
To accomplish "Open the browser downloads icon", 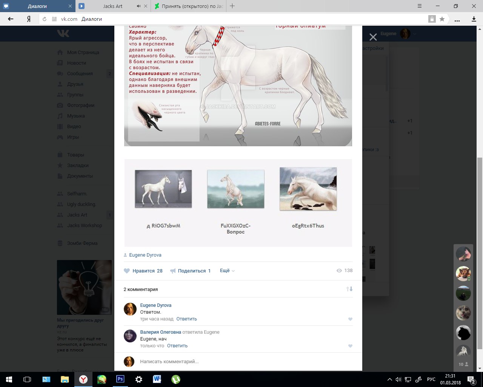I will 474,19.
